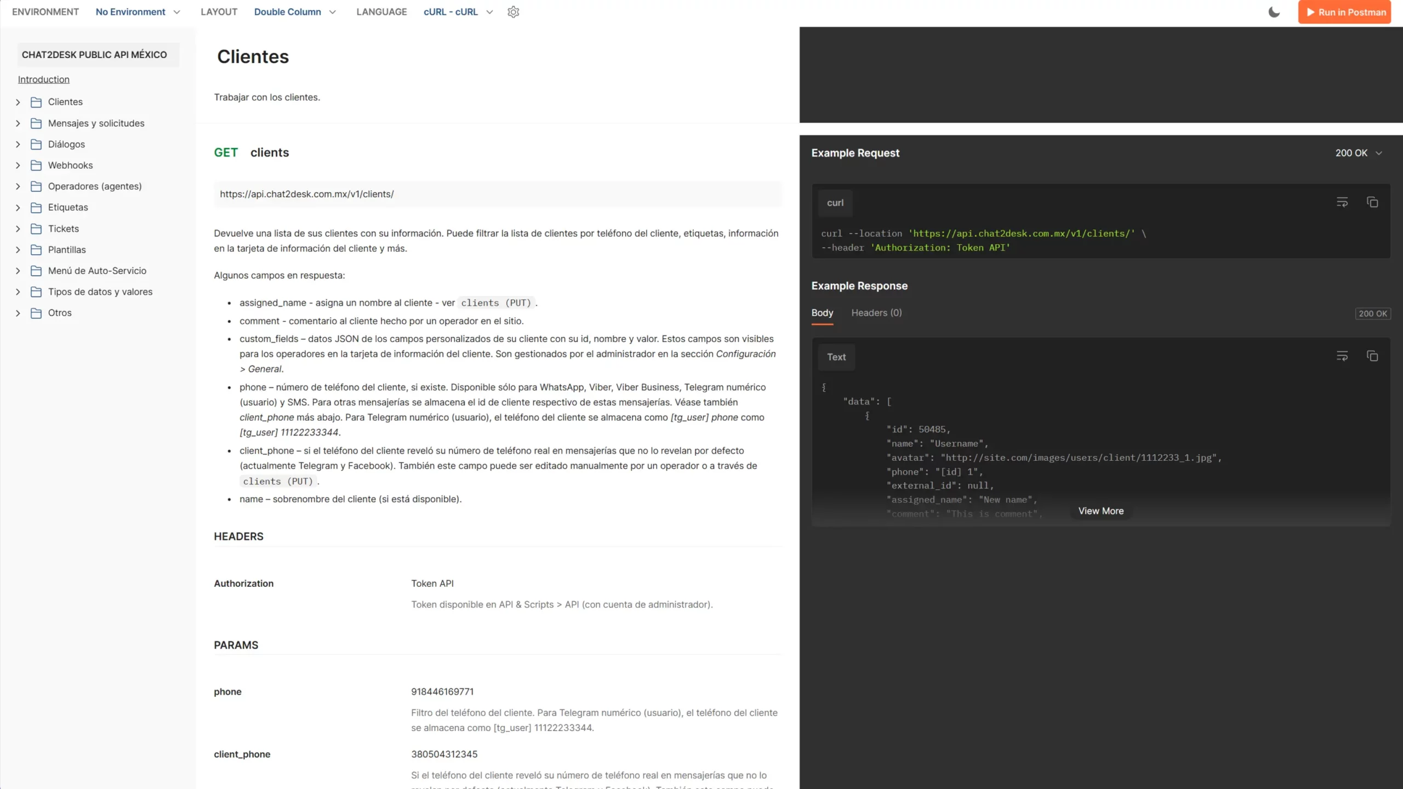The width and height of the screenshot is (1403, 789).
Task: Toggle the curl language chip in Example Request
Action: (835, 203)
